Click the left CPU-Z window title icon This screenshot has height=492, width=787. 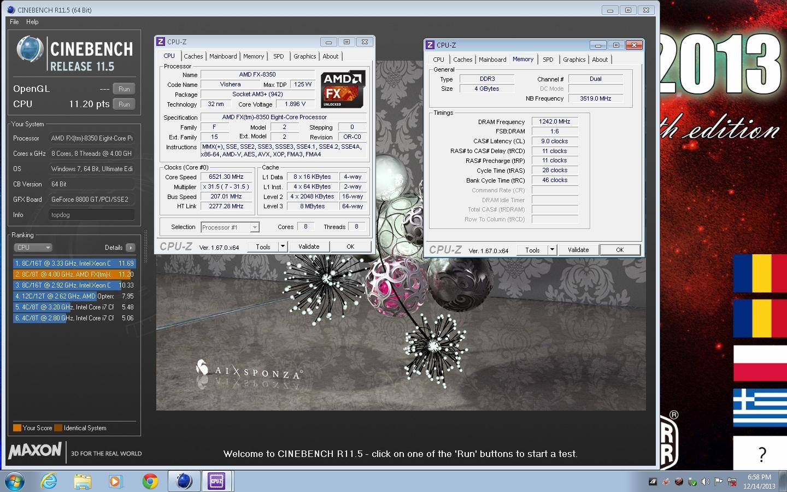pyautogui.click(x=161, y=42)
